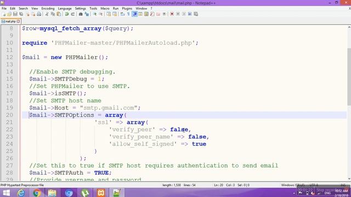Open File Explorer from the taskbar
This screenshot has width=351, height=197.
coord(52,193)
